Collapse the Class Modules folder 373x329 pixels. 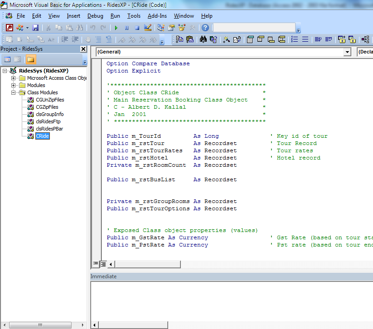click(13, 92)
